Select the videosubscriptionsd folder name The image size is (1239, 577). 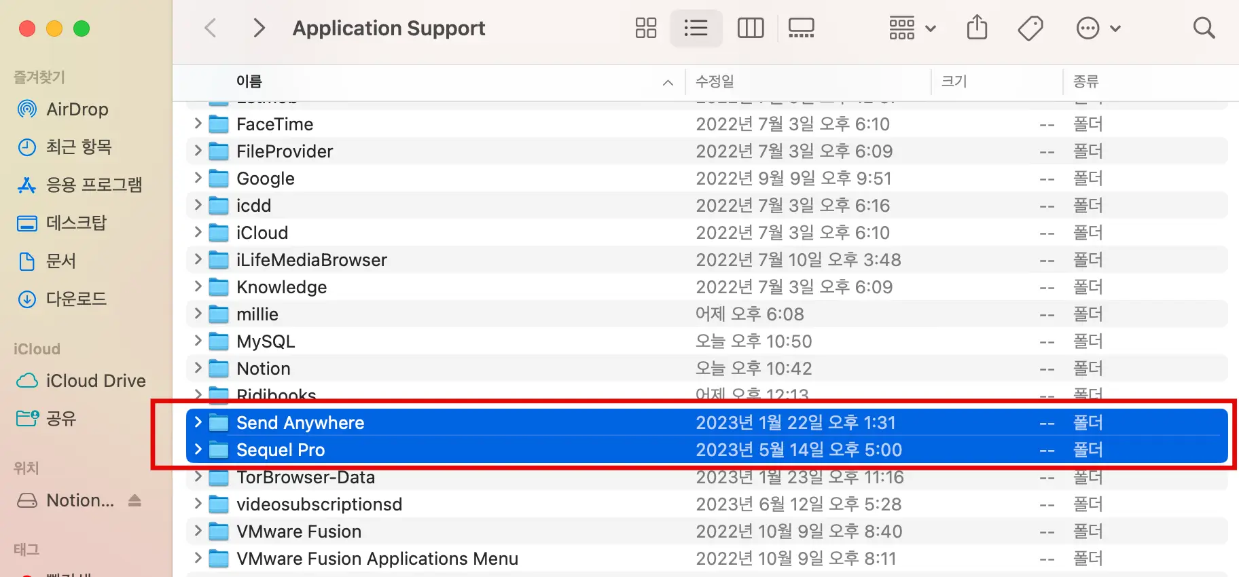pos(319,504)
